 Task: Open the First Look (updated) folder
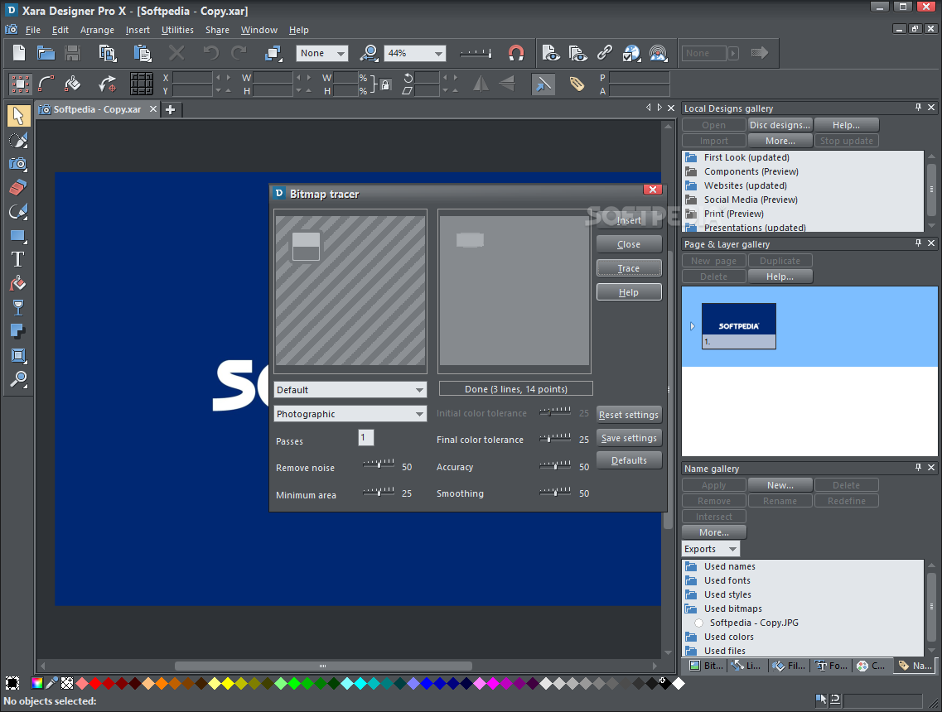(x=746, y=157)
